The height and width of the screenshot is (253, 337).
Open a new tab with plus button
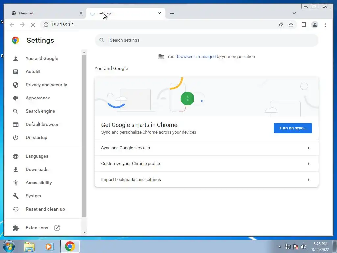(172, 13)
